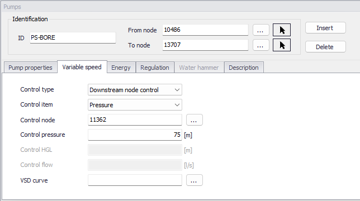Click the Control type label
The image size is (360, 201).
[x=37, y=89]
